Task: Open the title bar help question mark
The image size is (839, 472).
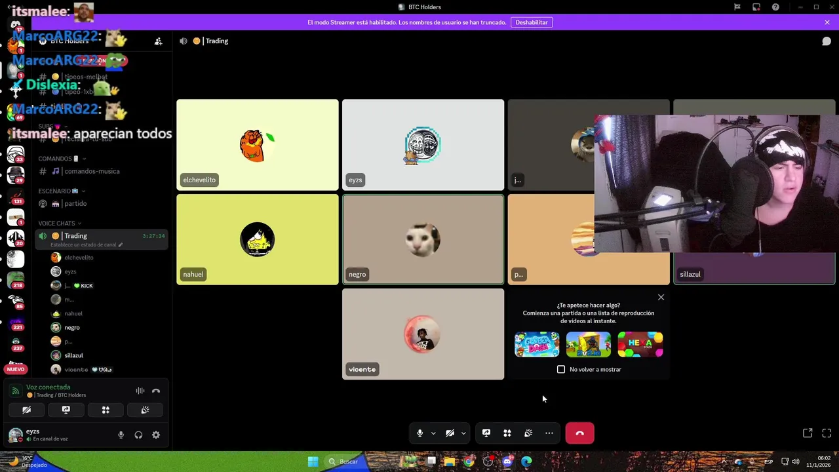Action: (775, 7)
